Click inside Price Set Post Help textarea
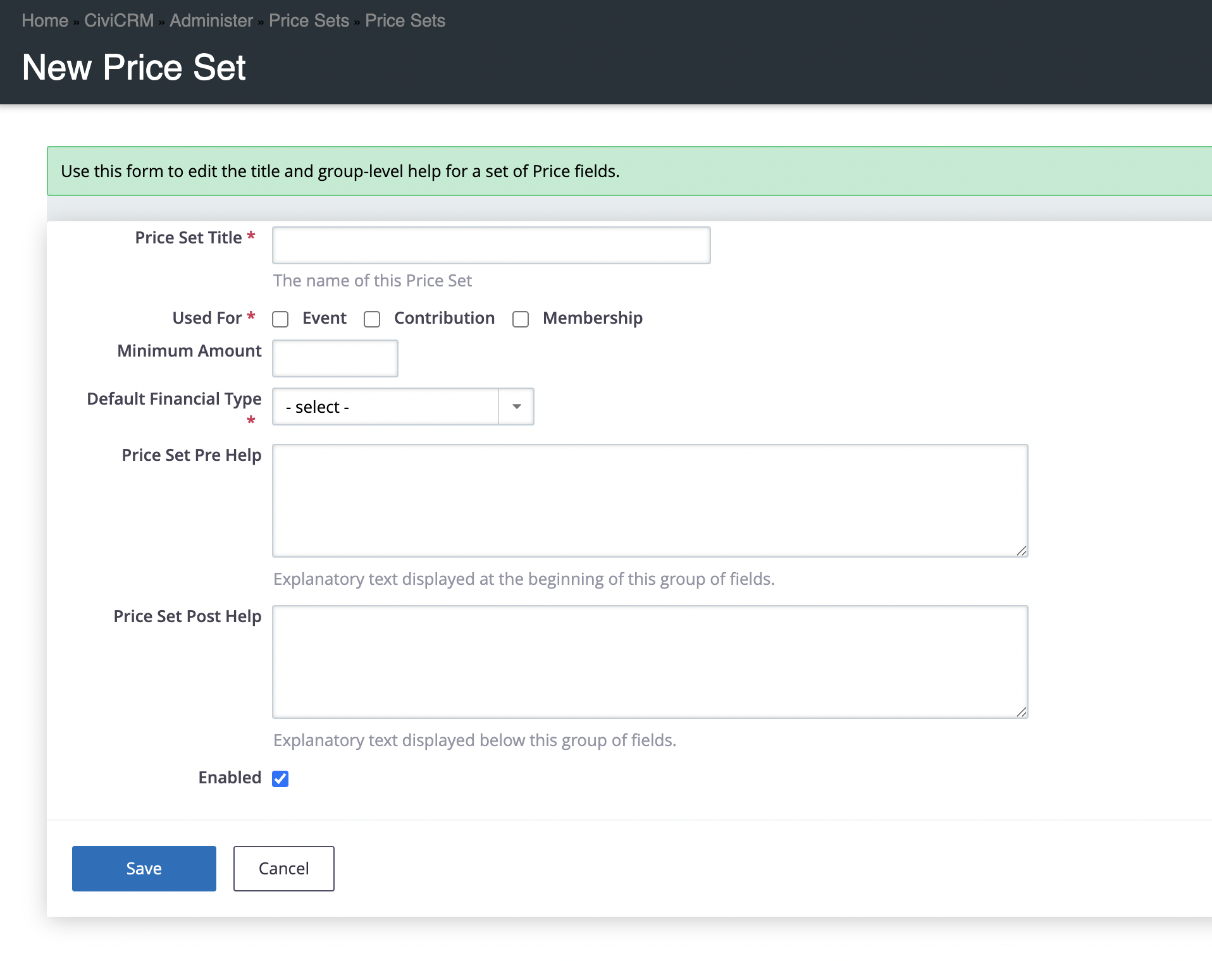The height and width of the screenshot is (961, 1212). (x=650, y=662)
